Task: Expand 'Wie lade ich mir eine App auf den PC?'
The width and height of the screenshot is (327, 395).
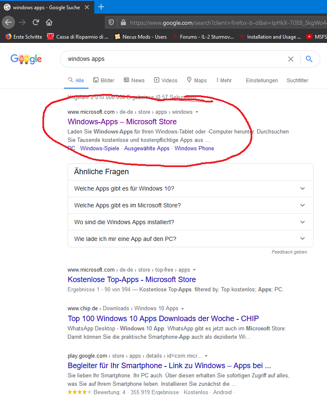Action: pos(191,239)
